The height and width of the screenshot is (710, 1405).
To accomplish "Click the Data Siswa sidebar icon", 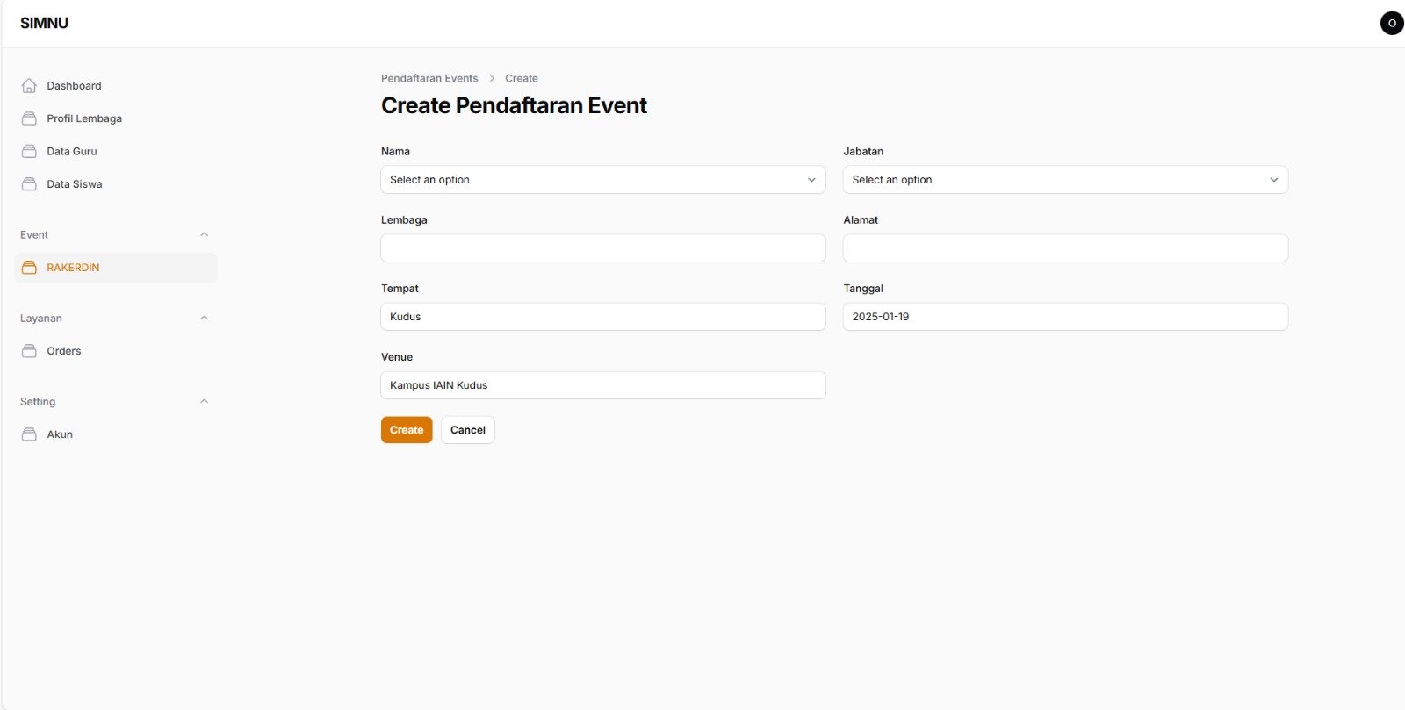I will click(29, 184).
